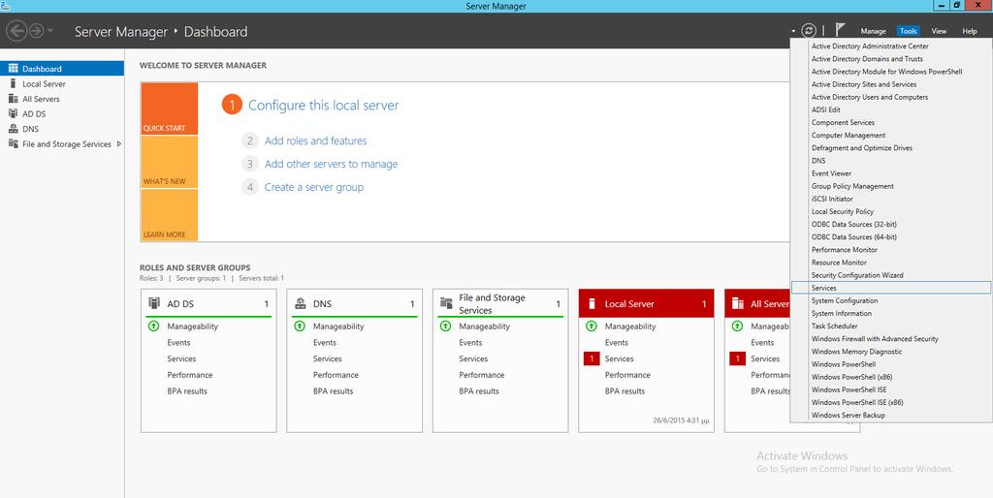Click the Quick Start tile
Viewport: 993px width, 498px height.
pos(169,109)
